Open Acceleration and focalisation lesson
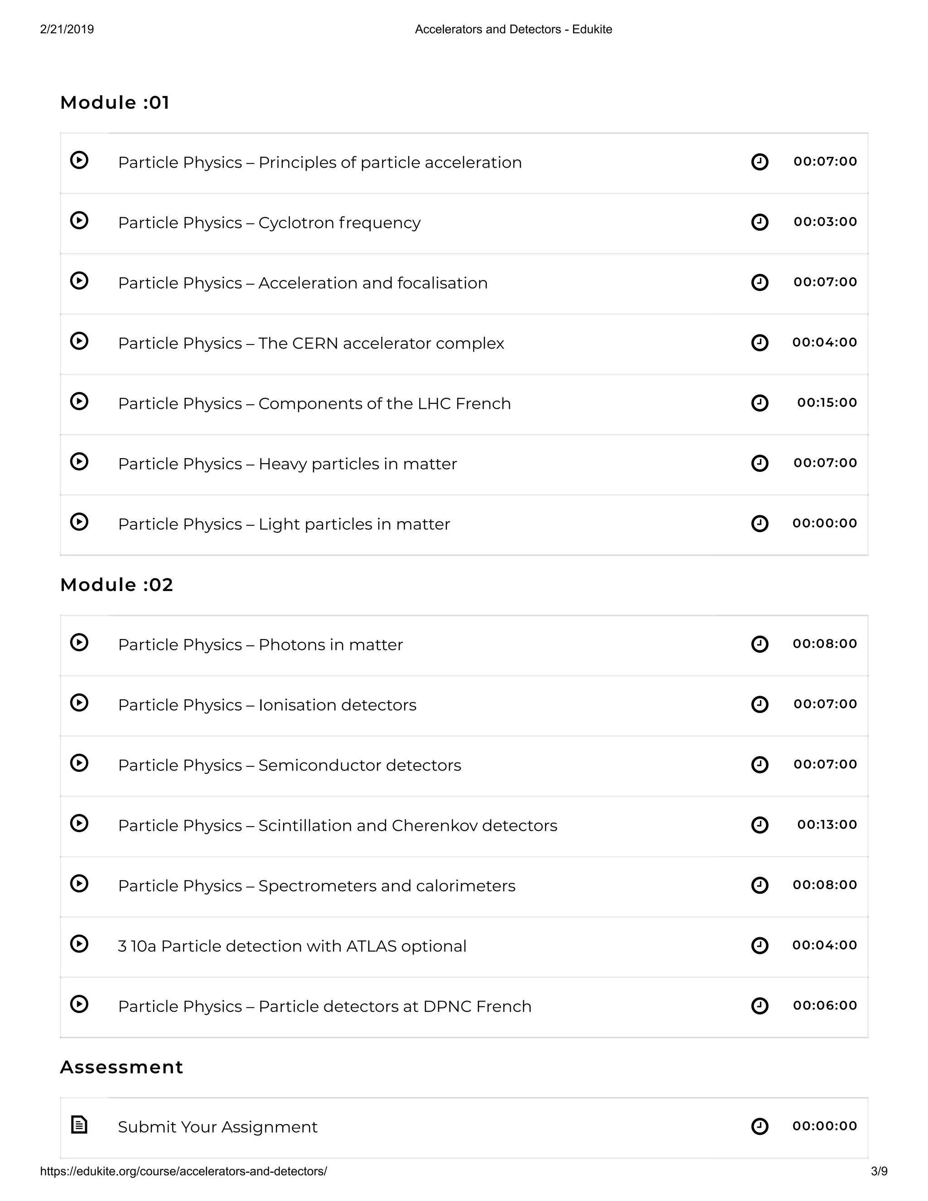 tap(303, 283)
